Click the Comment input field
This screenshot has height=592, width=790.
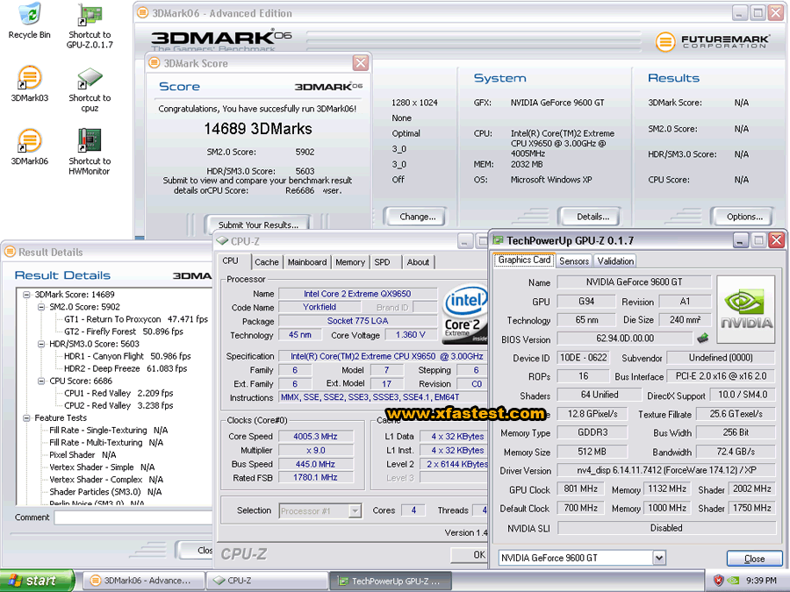(133, 517)
